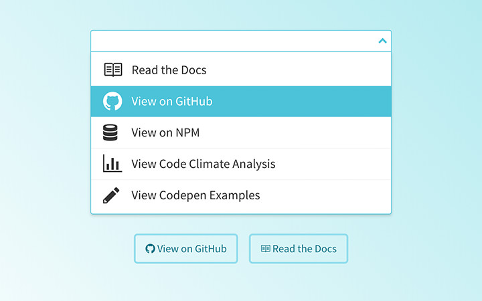Click blank white space in the NPM row
The height and width of the screenshot is (301, 482).
[x=301, y=132]
